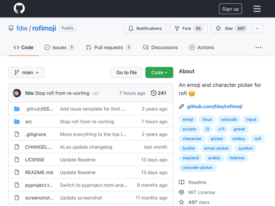Open the Discussions tab
Viewport: 275px width, 206px height.
160,48
